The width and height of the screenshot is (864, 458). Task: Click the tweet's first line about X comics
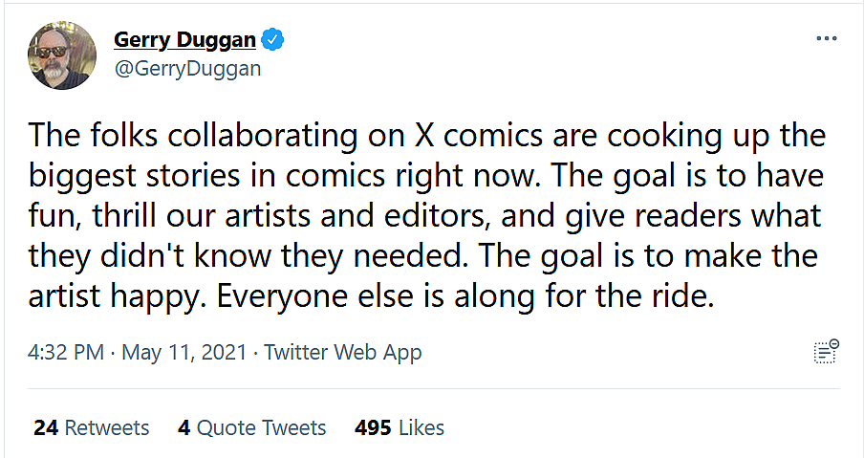[426, 136]
